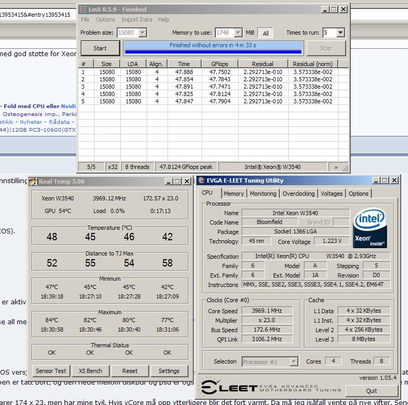Viewport: 408px width, 405px height.
Task: Open the Import Data menu in LinX
Action: [137, 19]
